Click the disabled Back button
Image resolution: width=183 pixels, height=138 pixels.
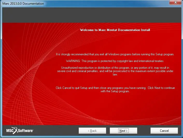(92, 131)
